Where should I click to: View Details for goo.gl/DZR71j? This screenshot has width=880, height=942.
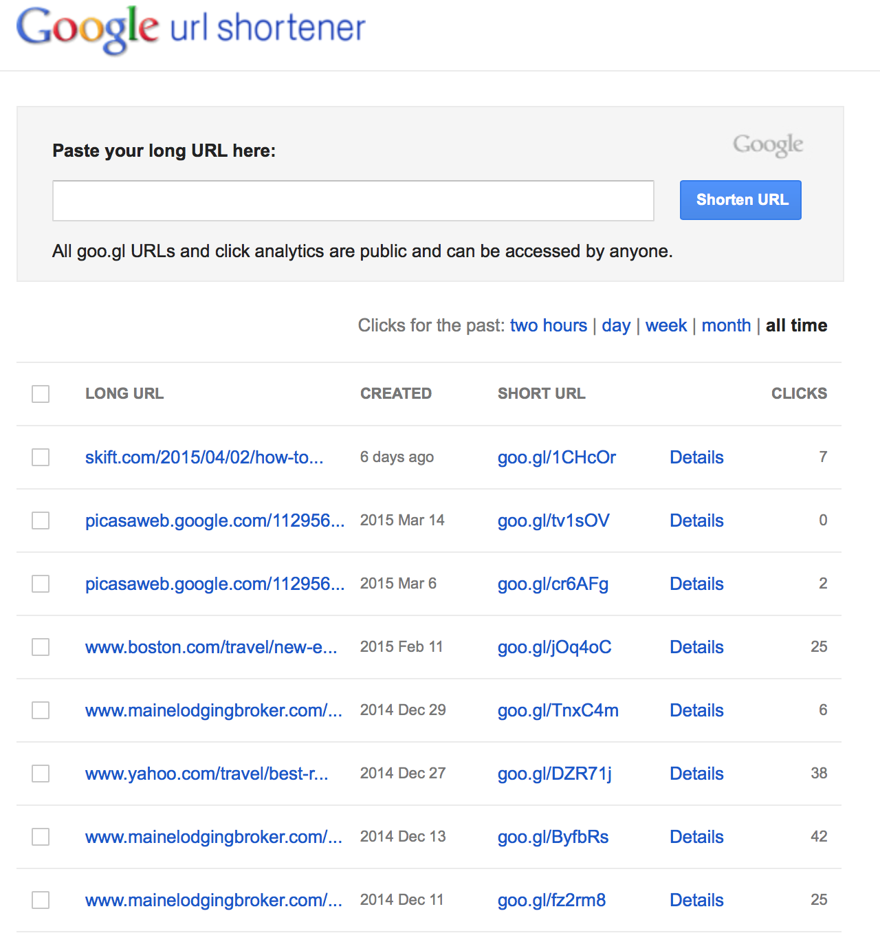pos(696,774)
